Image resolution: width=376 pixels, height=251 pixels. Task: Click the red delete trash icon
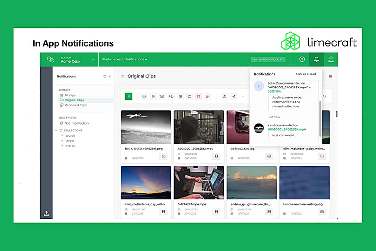click(198, 96)
